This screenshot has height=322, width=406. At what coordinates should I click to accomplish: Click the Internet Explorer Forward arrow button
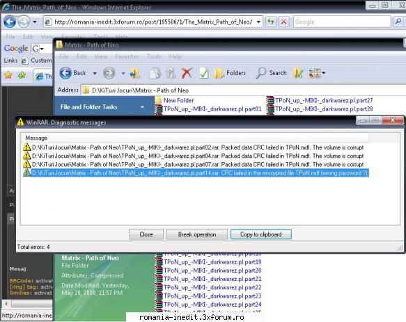(24, 22)
